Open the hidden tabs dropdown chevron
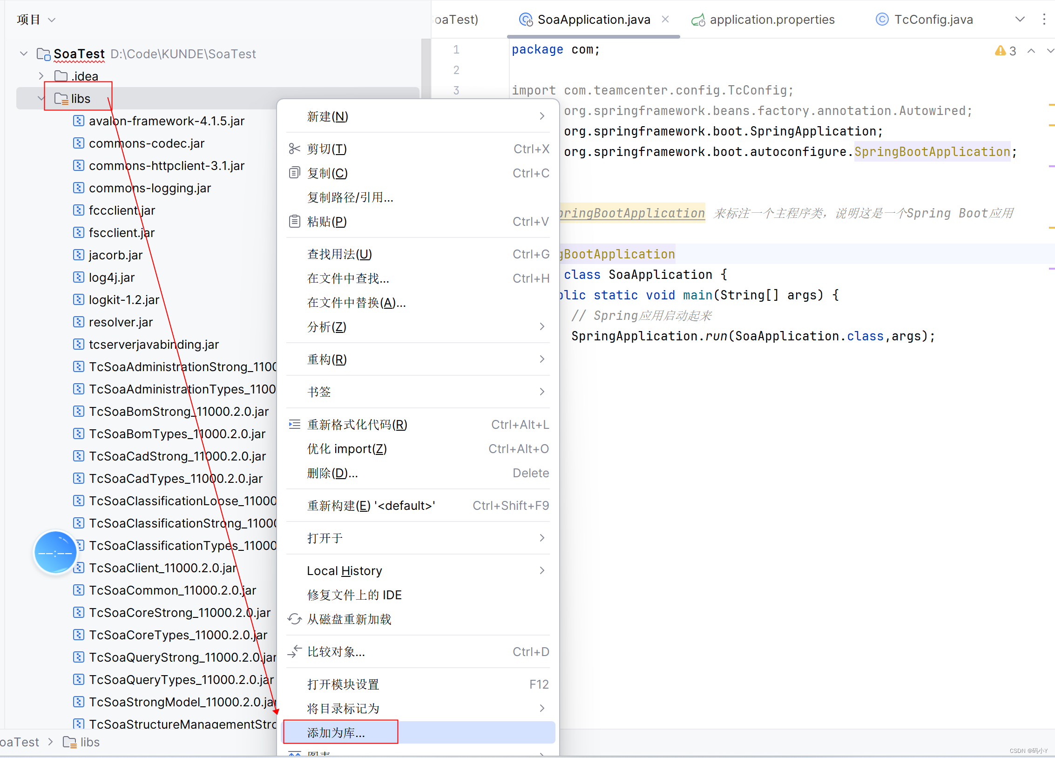This screenshot has height=758, width=1055. 1020,19
